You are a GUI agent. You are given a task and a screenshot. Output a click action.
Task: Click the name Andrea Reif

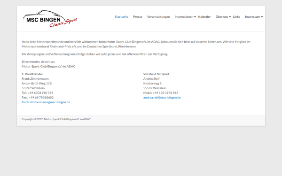coord(151,79)
